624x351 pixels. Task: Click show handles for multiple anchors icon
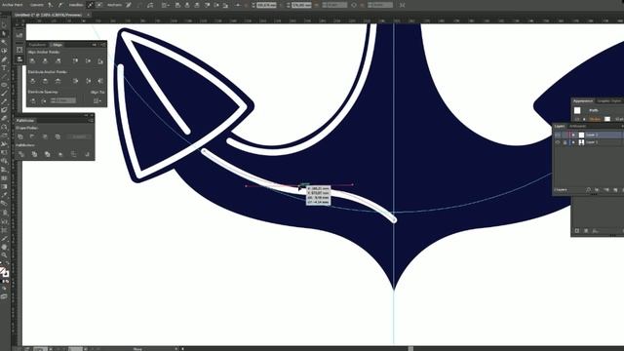click(91, 5)
